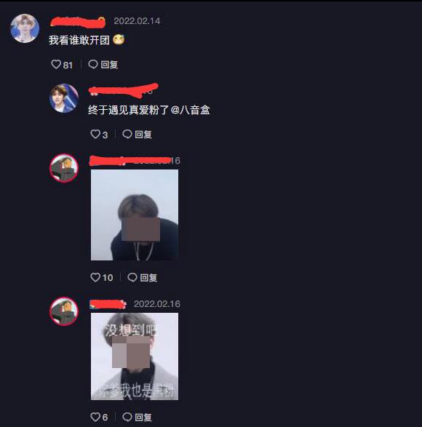Click the 回复 text under 我看谁敢开团
The width and height of the screenshot is (422, 427).
(x=109, y=65)
